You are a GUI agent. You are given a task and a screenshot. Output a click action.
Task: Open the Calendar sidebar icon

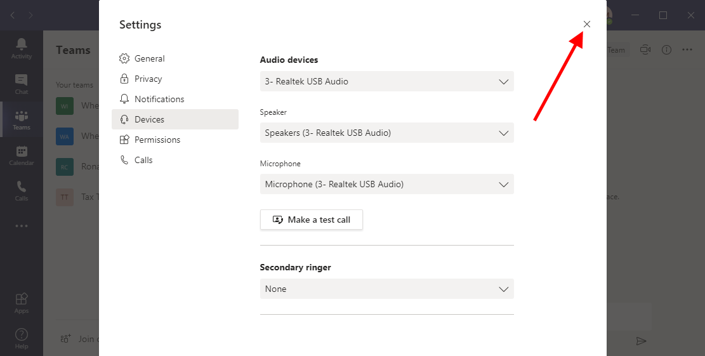[22, 154]
